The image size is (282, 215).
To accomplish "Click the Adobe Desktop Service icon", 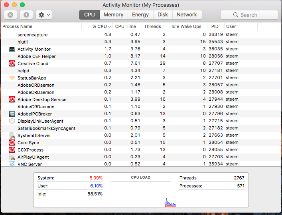I will pos(12,100).
